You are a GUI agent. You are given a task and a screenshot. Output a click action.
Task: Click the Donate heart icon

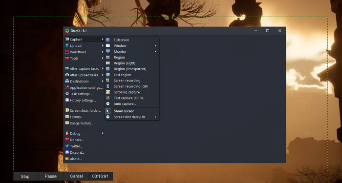pyautogui.click(x=67, y=140)
